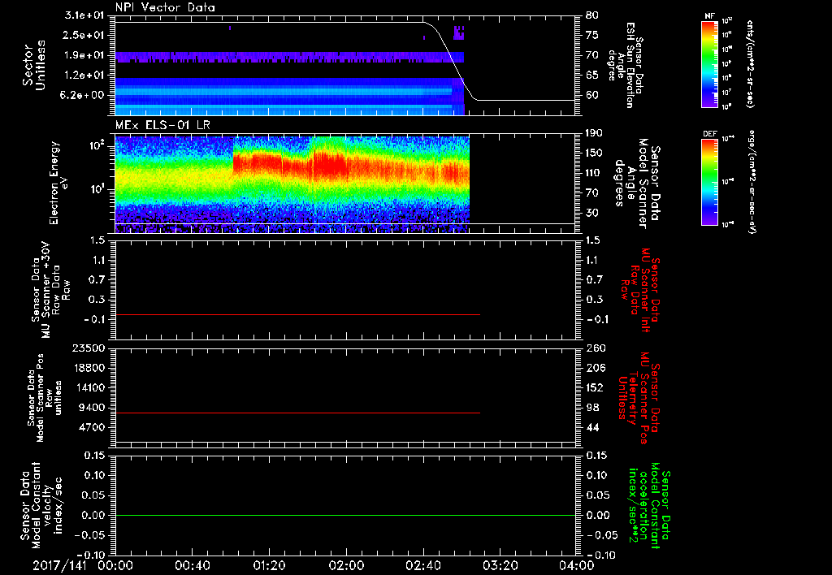Click the Sector Unitless axis label
Screen dimensions: 832x575
tap(32, 67)
